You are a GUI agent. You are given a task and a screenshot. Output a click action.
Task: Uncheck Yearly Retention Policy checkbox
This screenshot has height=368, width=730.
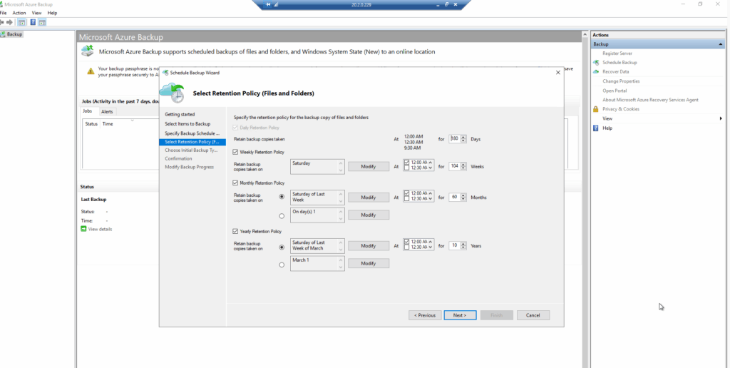[235, 232]
